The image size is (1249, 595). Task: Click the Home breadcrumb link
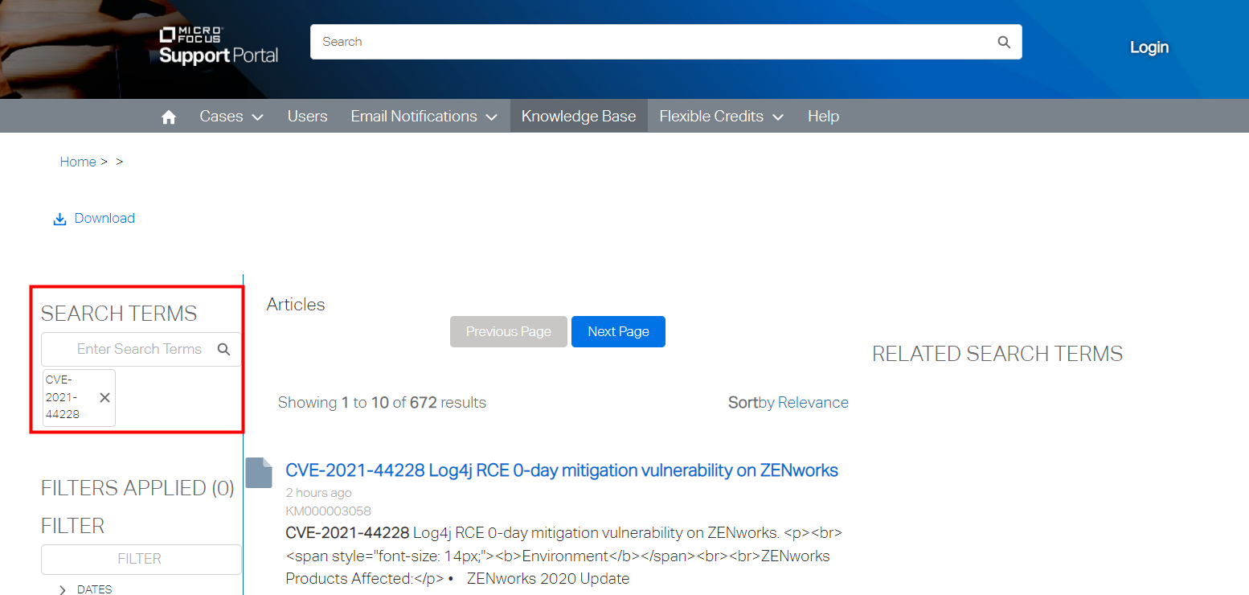click(x=78, y=162)
